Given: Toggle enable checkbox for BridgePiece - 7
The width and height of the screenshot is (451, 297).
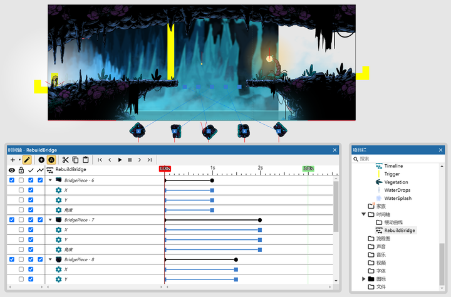Looking at the screenshot, I should click(x=31, y=220).
